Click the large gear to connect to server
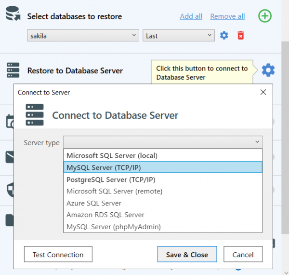 pyautogui.click(x=268, y=70)
